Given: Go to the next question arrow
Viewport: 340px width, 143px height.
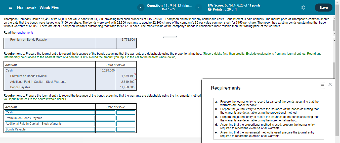Looking at the screenshot, I should click(x=198, y=8).
